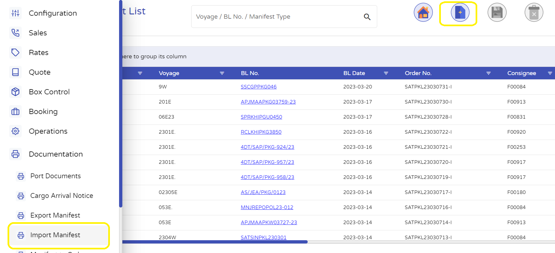The width and height of the screenshot is (555, 253).
Task: Open filter for BL Date column
Action: 386,73
